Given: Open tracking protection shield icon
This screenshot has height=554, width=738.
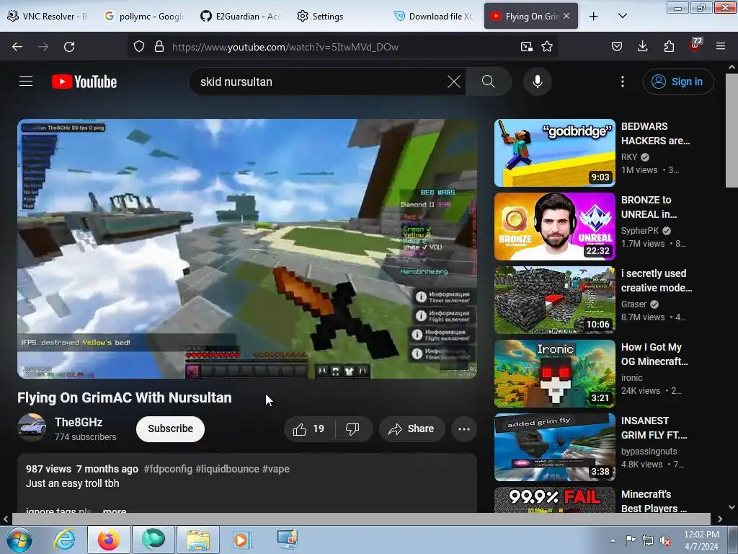Looking at the screenshot, I should coord(139,47).
